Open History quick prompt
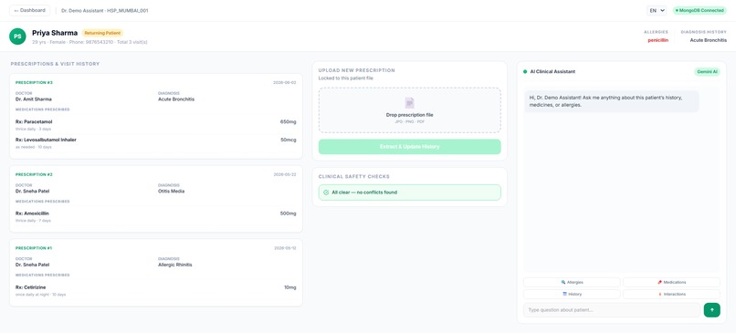The height and width of the screenshot is (333, 736). click(572, 294)
